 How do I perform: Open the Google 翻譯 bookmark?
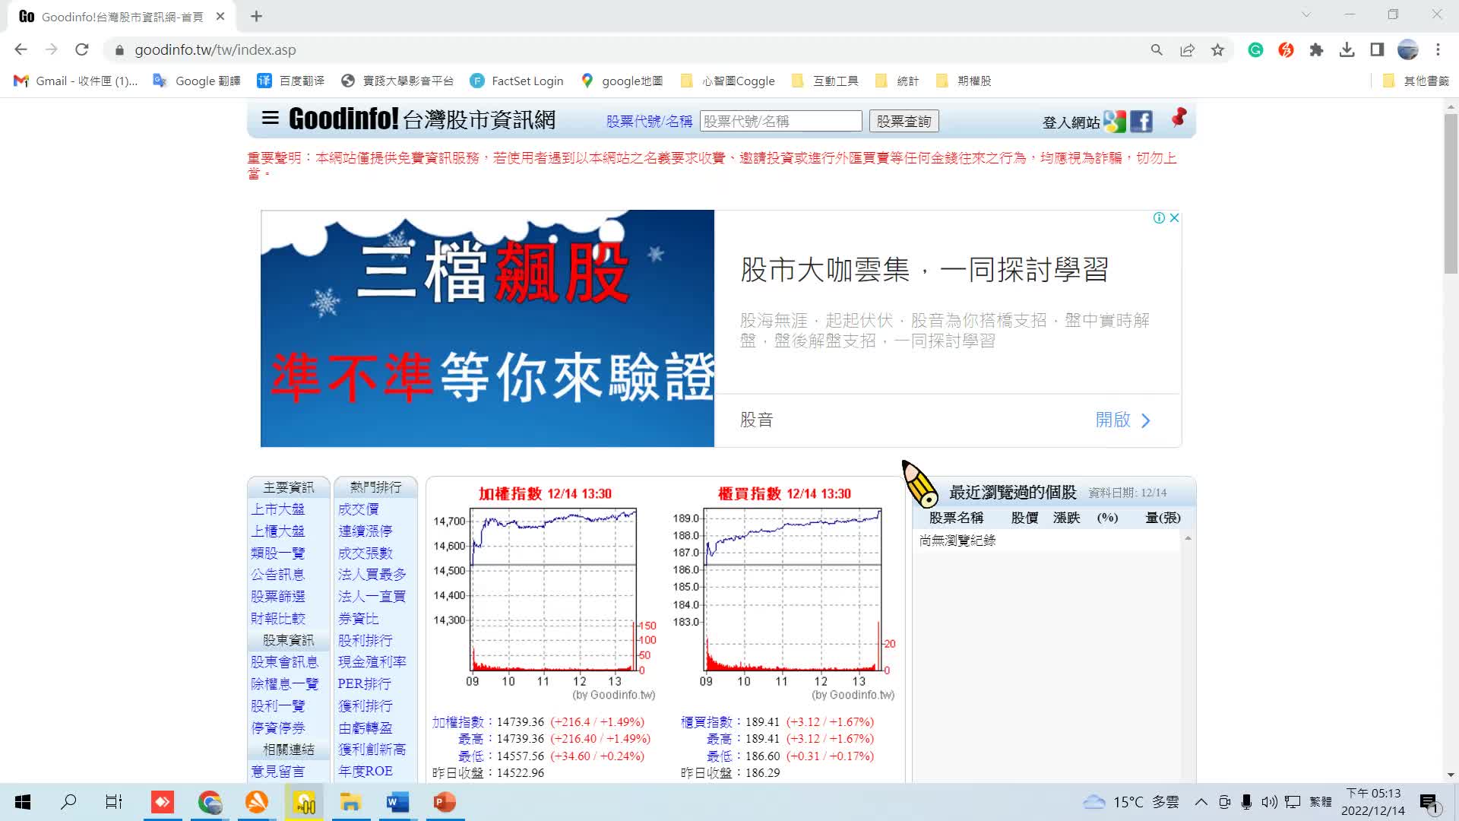pos(197,81)
